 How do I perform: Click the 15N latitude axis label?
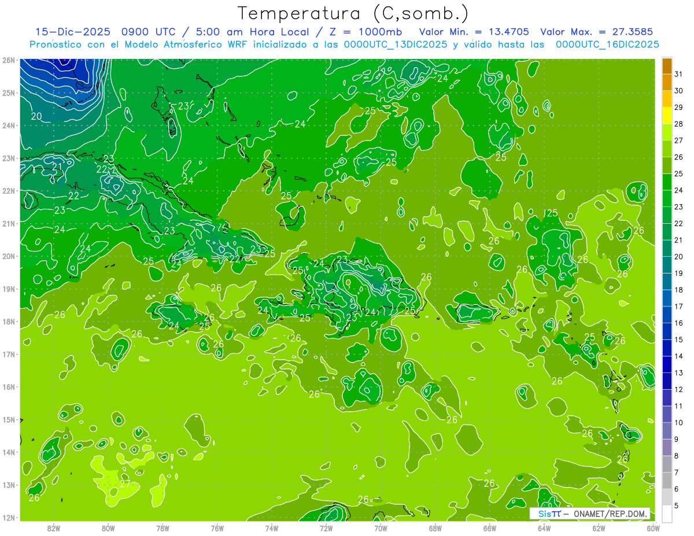point(9,419)
